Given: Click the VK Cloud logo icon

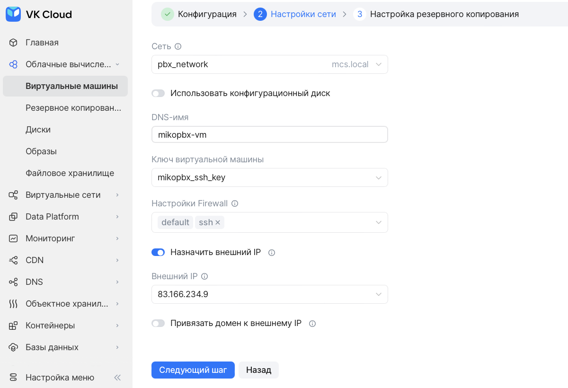Looking at the screenshot, I should click(13, 14).
